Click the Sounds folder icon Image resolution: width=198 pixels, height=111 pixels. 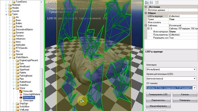point(10,11)
